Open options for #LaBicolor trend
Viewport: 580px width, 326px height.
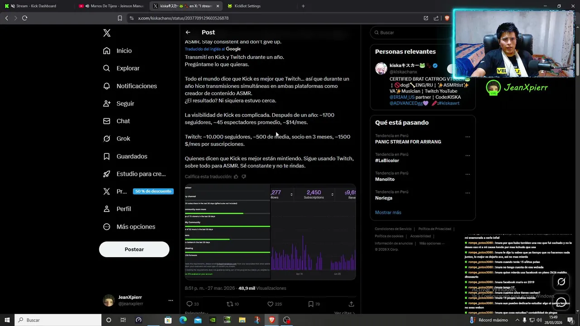468,155
